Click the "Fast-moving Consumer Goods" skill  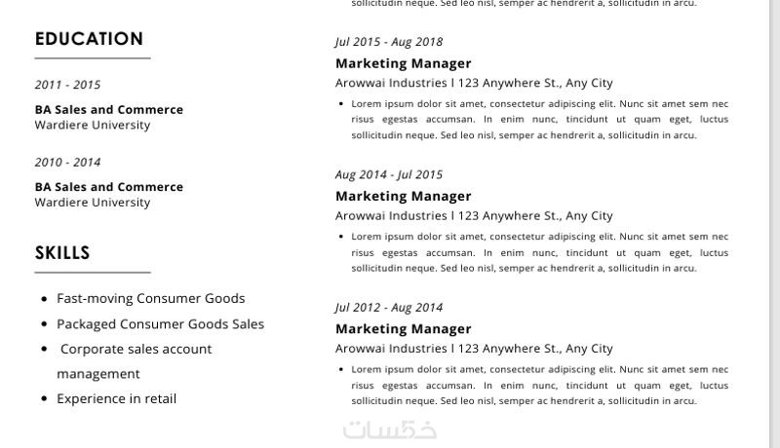150,299
